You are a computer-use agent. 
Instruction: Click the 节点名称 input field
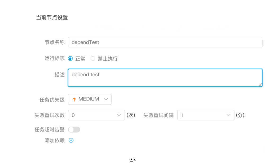point(165,42)
